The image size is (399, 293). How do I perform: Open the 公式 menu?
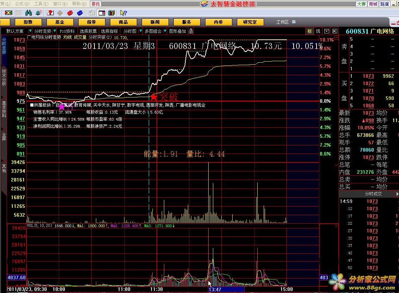pyautogui.click(x=22, y=4)
